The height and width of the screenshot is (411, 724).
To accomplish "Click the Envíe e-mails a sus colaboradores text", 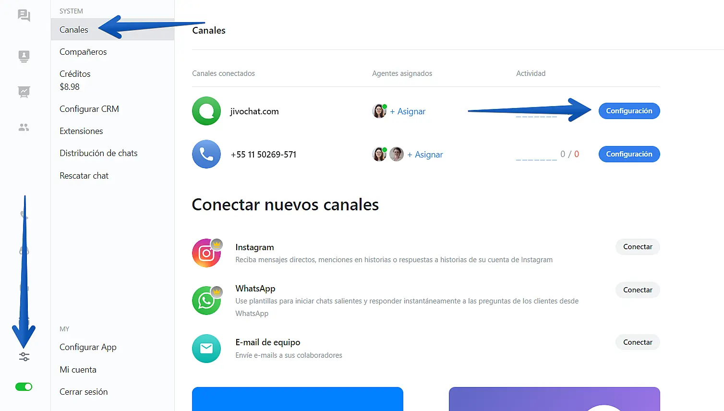I will click(x=289, y=355).
